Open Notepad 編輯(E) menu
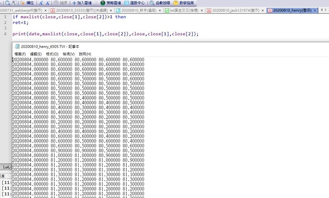The image size is (329, 198). [x=36, y=54]
